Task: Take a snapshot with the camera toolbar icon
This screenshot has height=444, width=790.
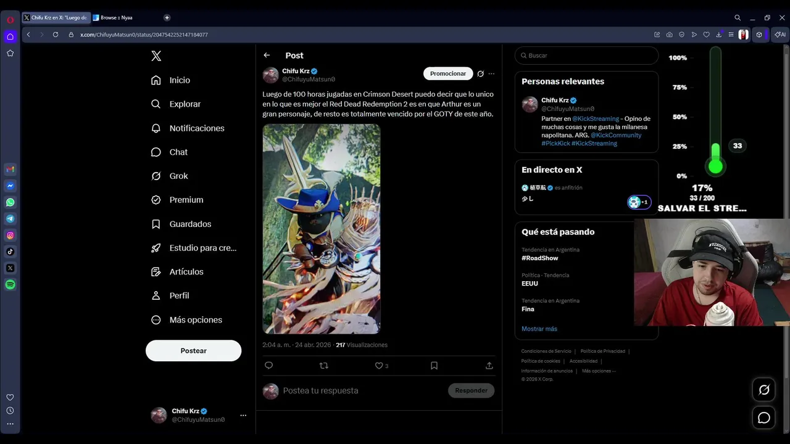Action: 670,35
